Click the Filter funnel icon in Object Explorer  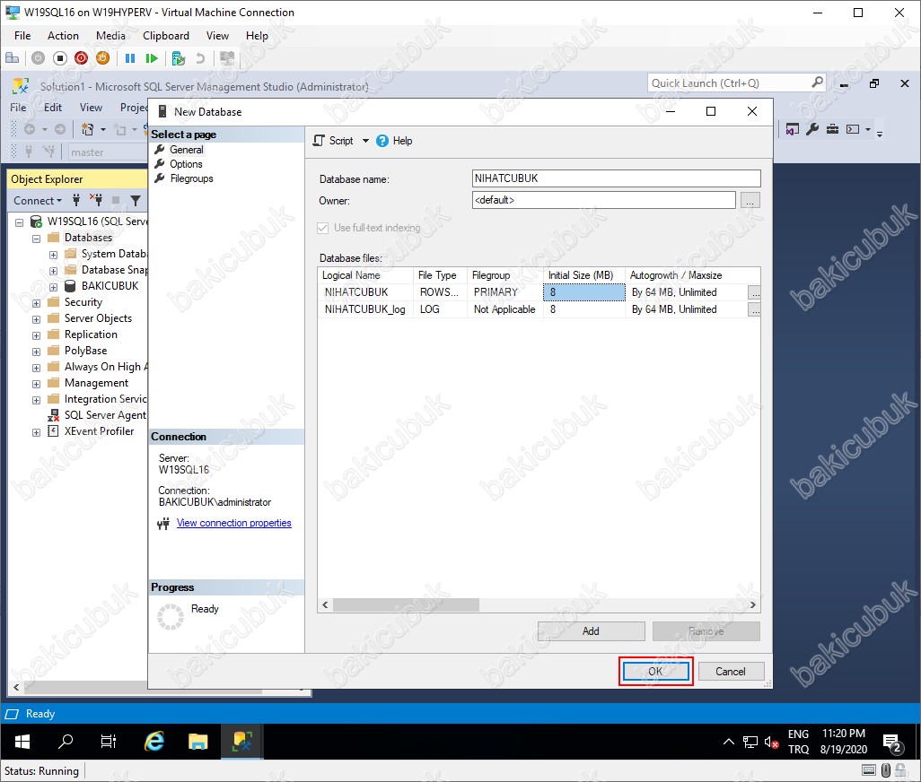[136, 201]
